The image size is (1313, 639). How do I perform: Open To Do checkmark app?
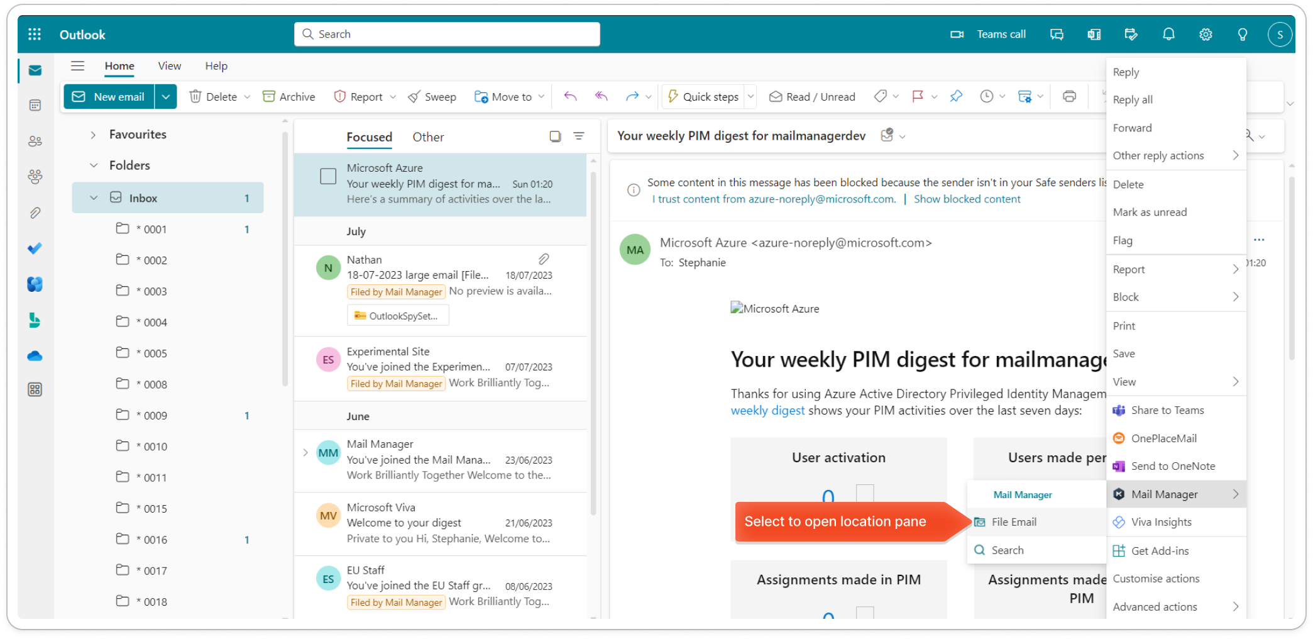[x=35, y=248]
